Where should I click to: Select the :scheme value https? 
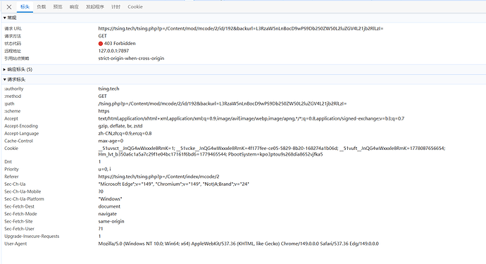[x=104, y=111]
